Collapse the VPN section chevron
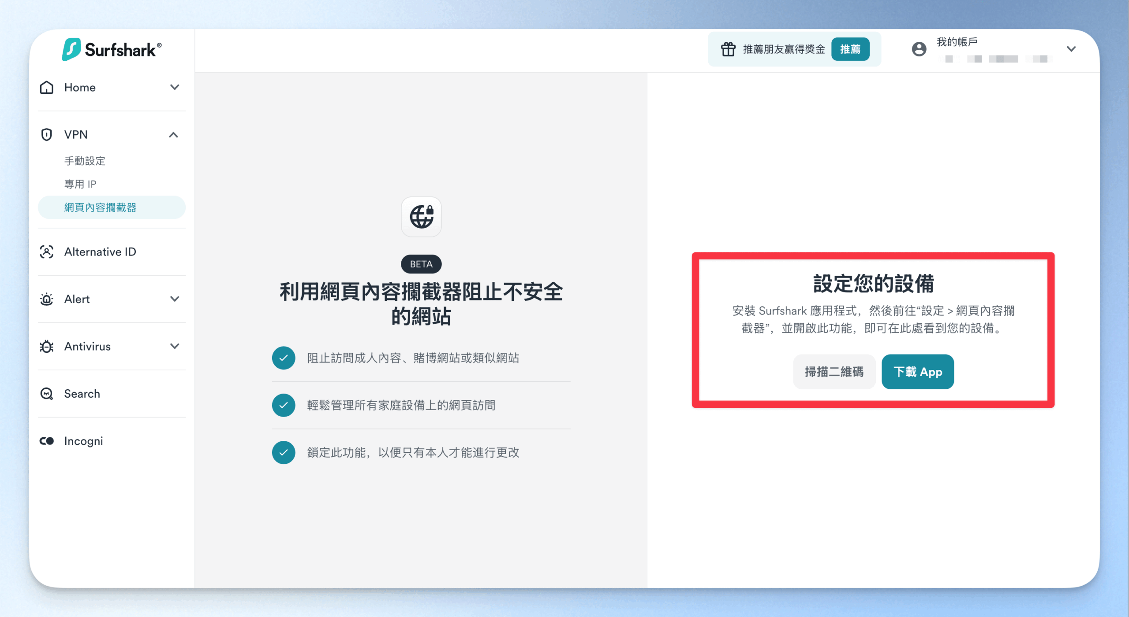 pyautogui.click(x=174, y=135)
